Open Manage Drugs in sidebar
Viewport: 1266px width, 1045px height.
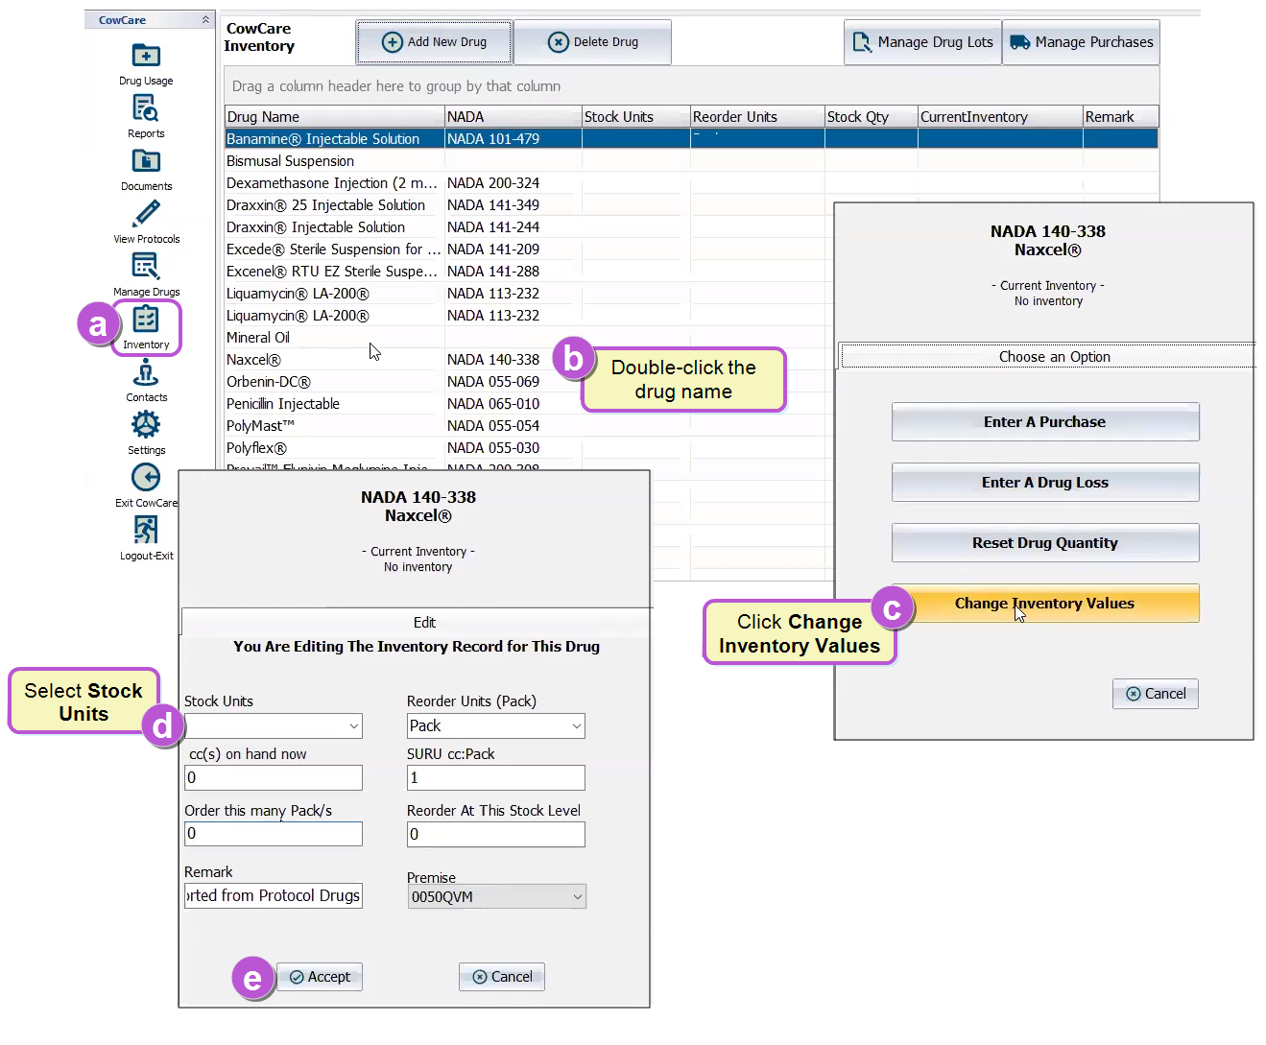pos(146,275)
